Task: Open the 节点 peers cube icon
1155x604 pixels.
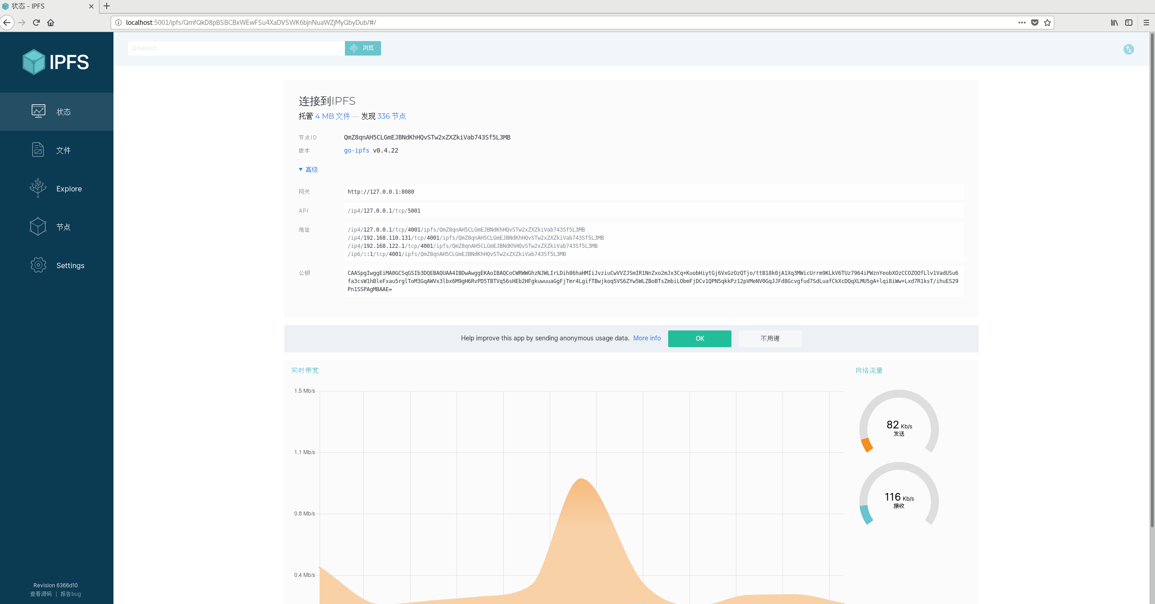Action: (x=38, y=227)
